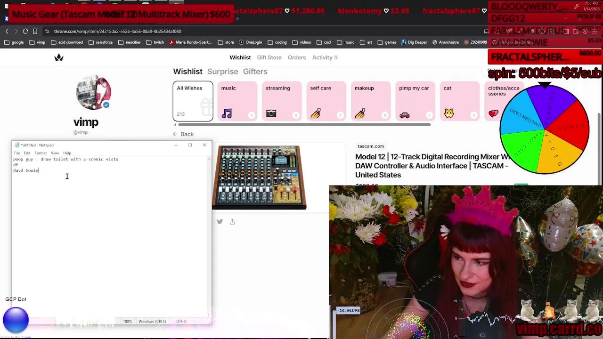This screenshot has height=339, width=603.
Task: Select the makeup category card
Action: click(x=370, y=101)
